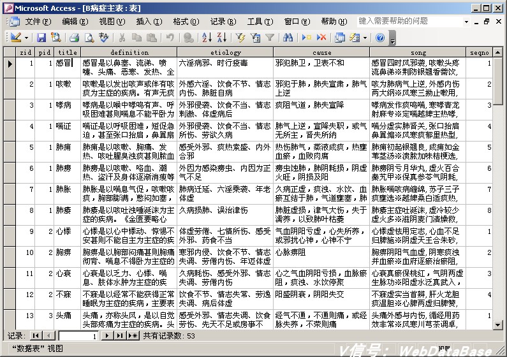507x357 pixels.
Task: Run the Spelling check icon
Action: (x=104, y=38)
